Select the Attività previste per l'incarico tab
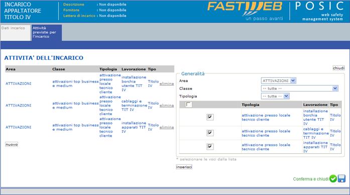The height and width of the screenshot is (195, 350). click(46, 33)
